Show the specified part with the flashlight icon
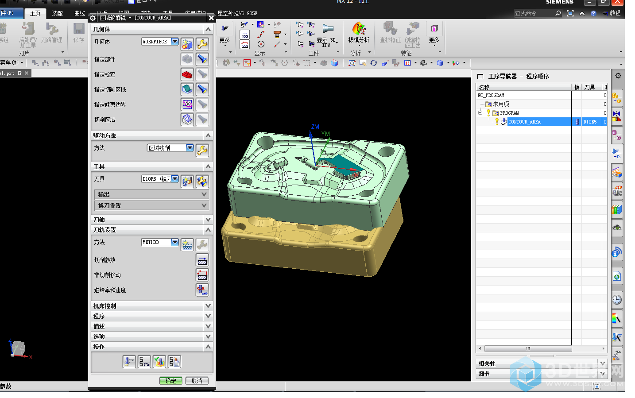The width and height of the screenshot is (635, 398). click(202, 59)
